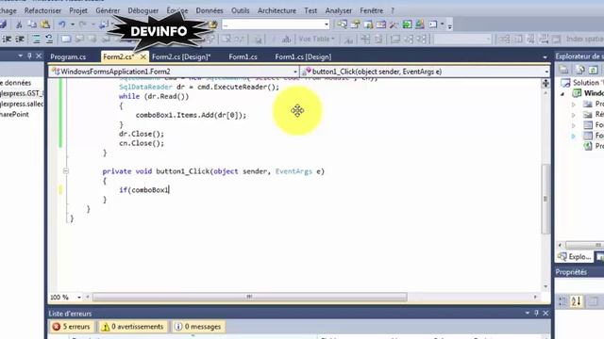Click the categorized view icon in Propriétés
The image size is (604, 339).
pos(562,301)
